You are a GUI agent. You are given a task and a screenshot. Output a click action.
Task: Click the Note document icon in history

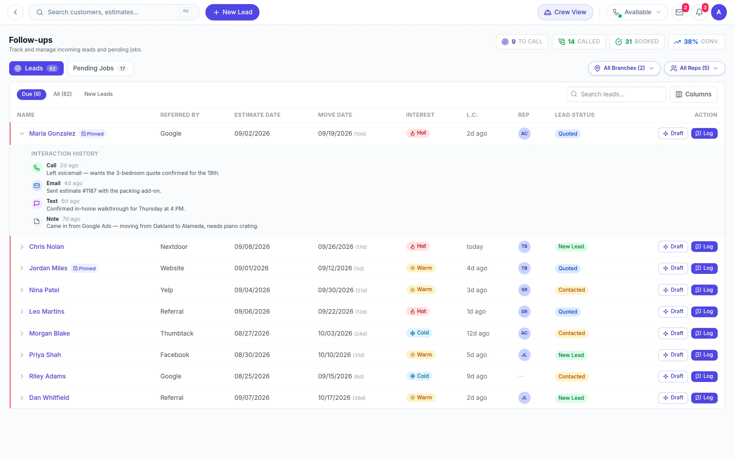click(37, 221)
